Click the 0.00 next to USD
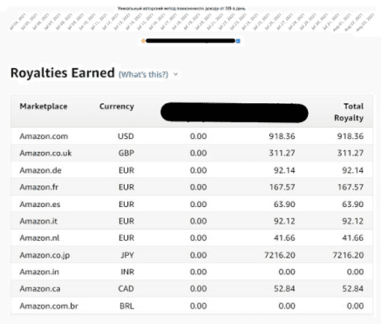381x324 pixels. click(199, 136)
